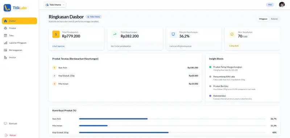Click the Produk Berisiko insight title

[x=221, y=86]
